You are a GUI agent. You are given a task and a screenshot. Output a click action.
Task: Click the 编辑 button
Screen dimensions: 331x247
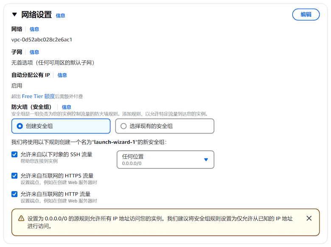click(x=306, y=14)
